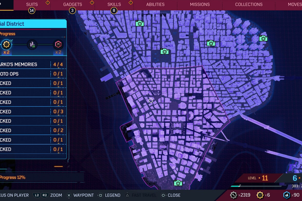This screenshot has width=302, height=201.
Task: Click the hero token icon showing x90
Action: coord(287,195)
